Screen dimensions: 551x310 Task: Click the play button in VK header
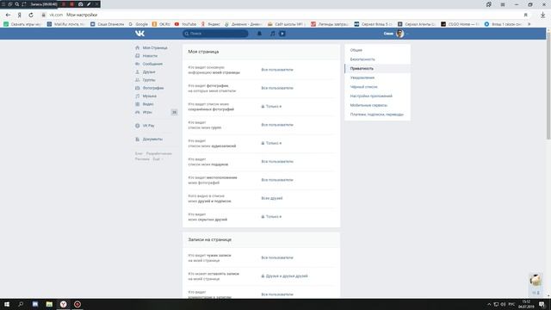pos(282,34)
